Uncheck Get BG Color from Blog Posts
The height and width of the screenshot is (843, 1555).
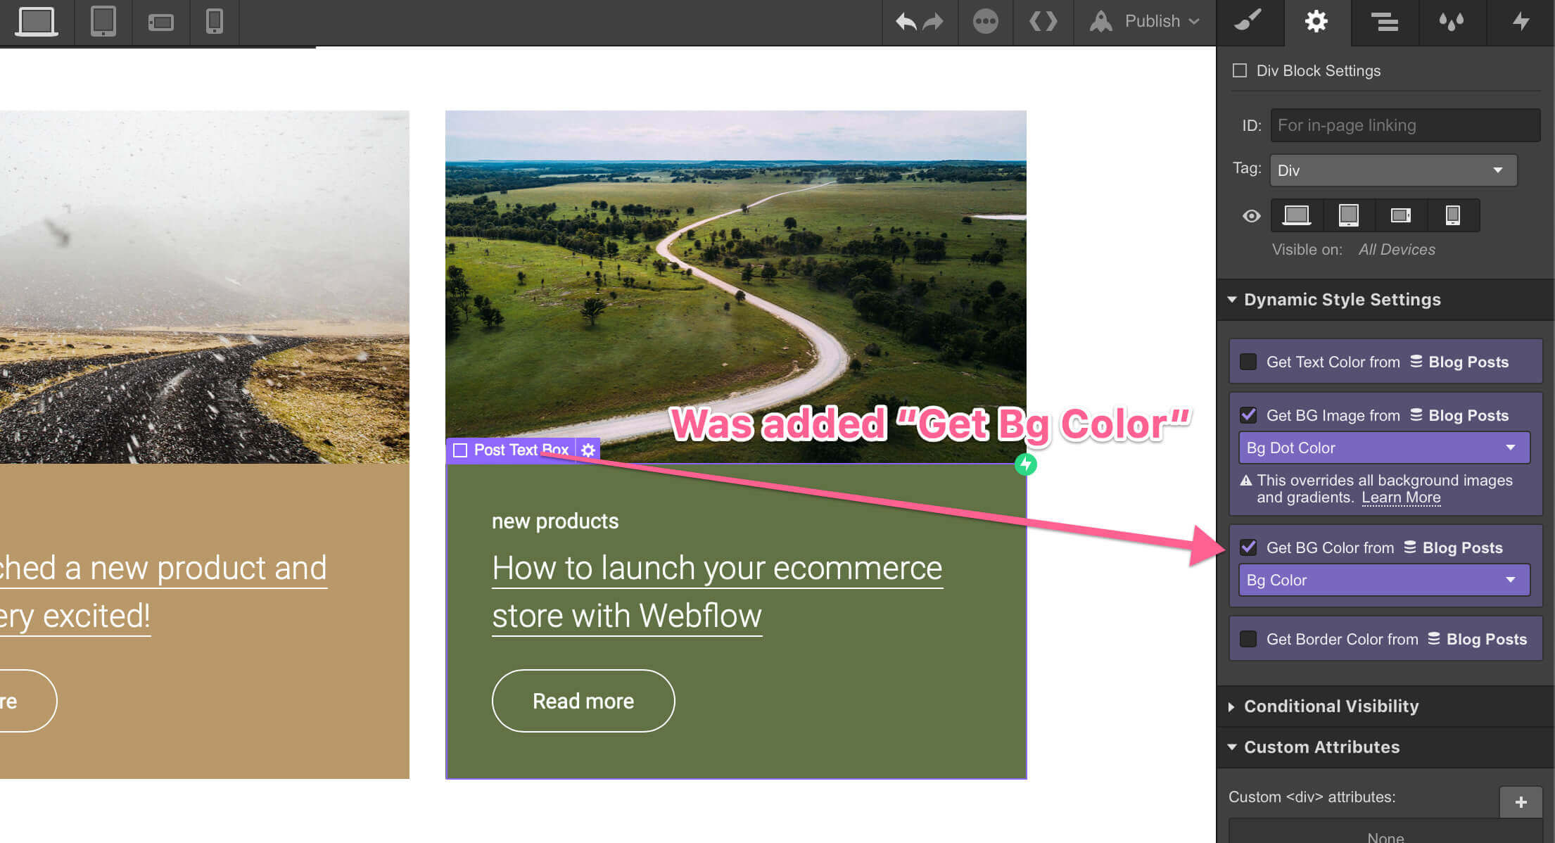1248,547
